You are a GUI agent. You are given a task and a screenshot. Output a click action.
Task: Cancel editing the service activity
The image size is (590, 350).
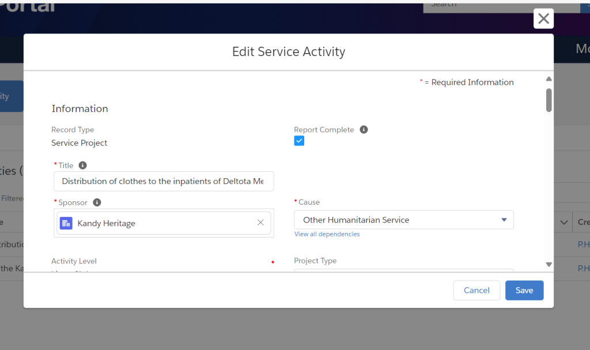476,290
